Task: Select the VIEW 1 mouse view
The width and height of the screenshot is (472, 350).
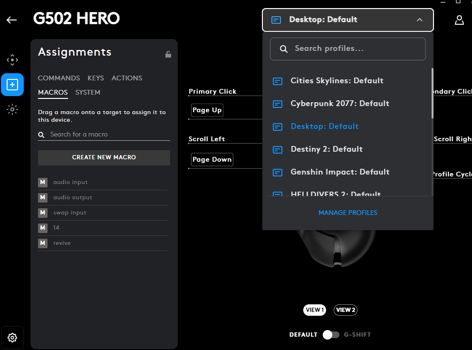Action: 315,310
